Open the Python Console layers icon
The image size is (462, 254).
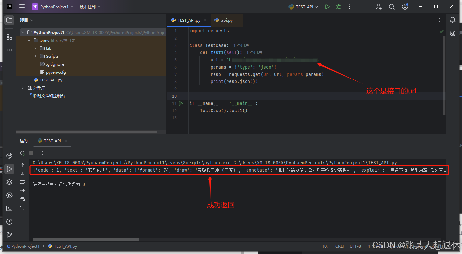point(9,182)
